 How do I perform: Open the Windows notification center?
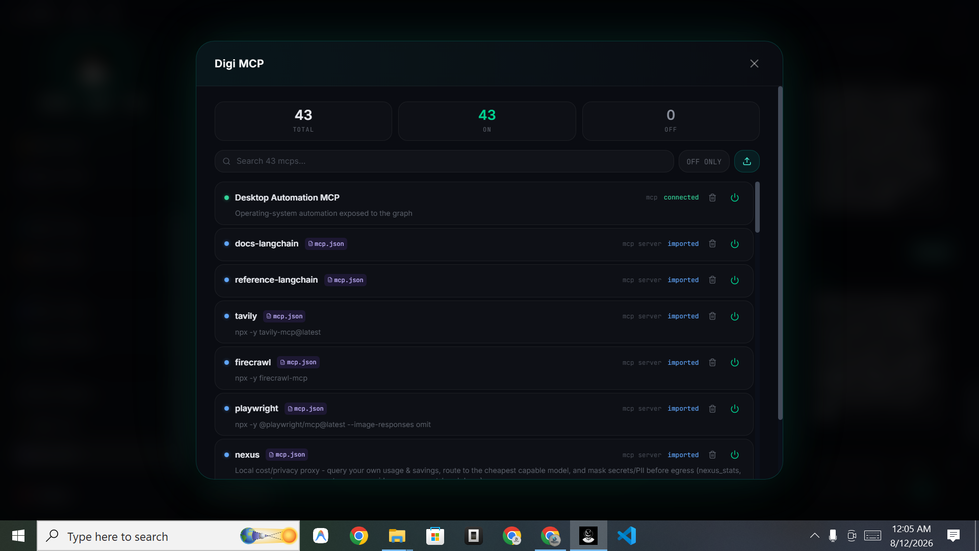click(954, 536)
